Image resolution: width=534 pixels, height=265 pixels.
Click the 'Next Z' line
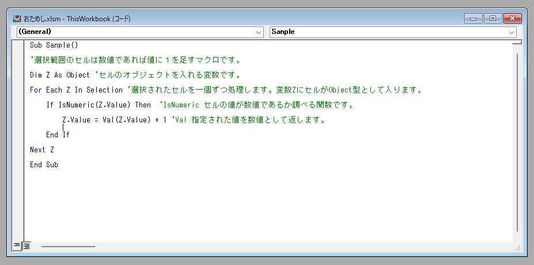[x=42, y=150]
